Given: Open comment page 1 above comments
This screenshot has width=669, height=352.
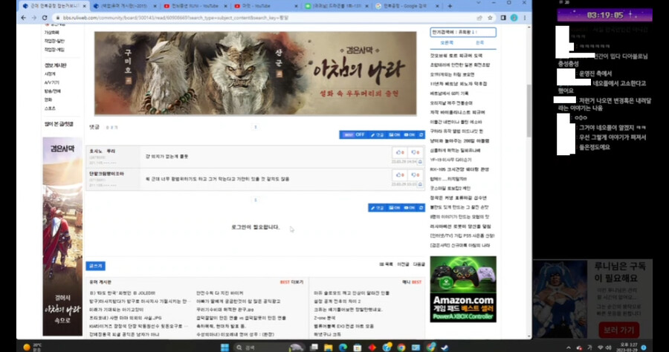Looking at the screenshot, I should tap(256, 127).
